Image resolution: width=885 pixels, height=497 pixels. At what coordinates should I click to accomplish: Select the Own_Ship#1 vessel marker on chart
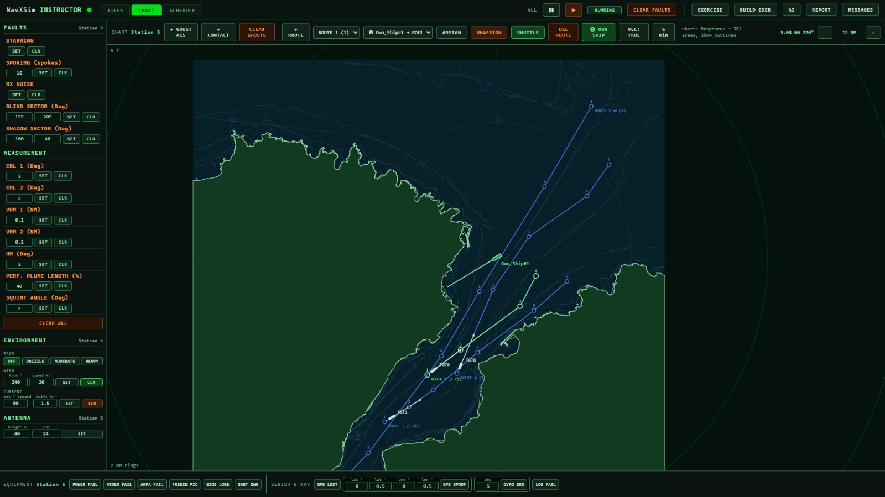click(497, 257)
